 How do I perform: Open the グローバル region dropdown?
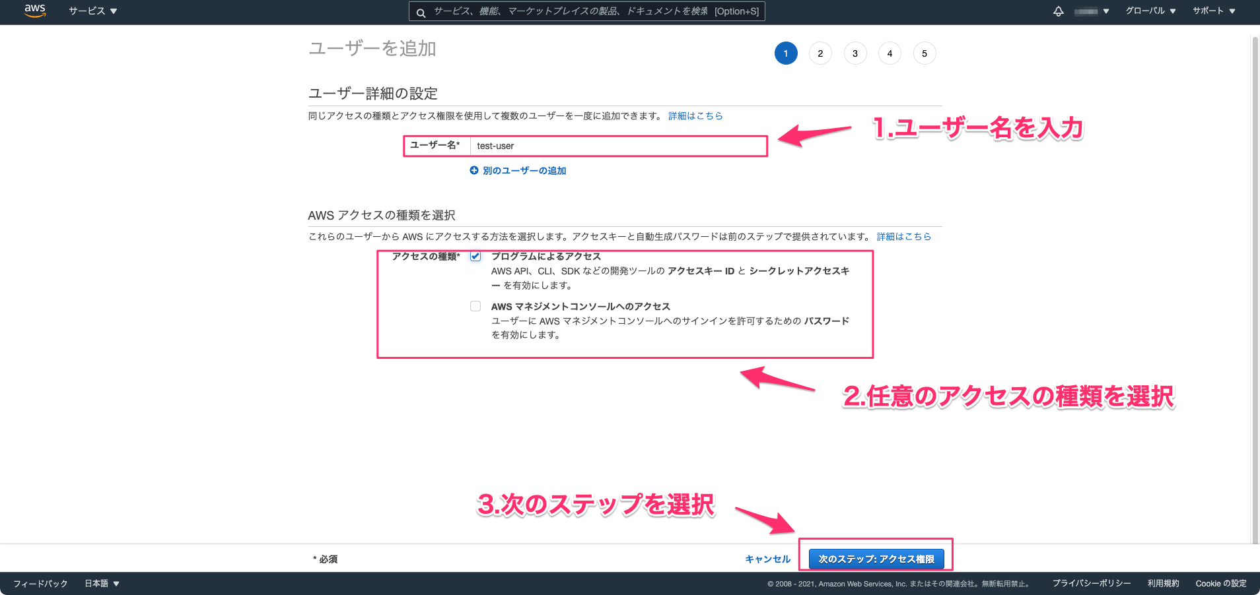point(1150,11)
